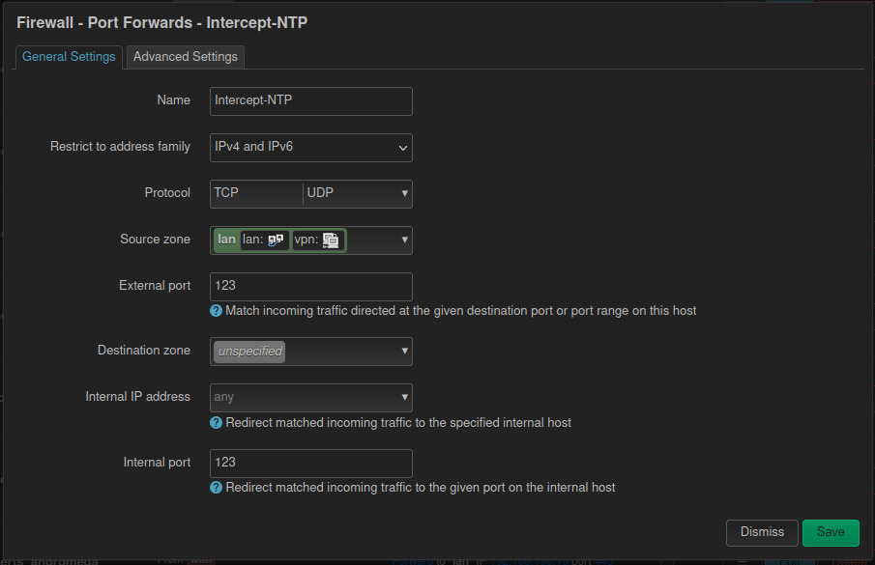
Task: Click the selected lan zone tag
Action: 226,239
